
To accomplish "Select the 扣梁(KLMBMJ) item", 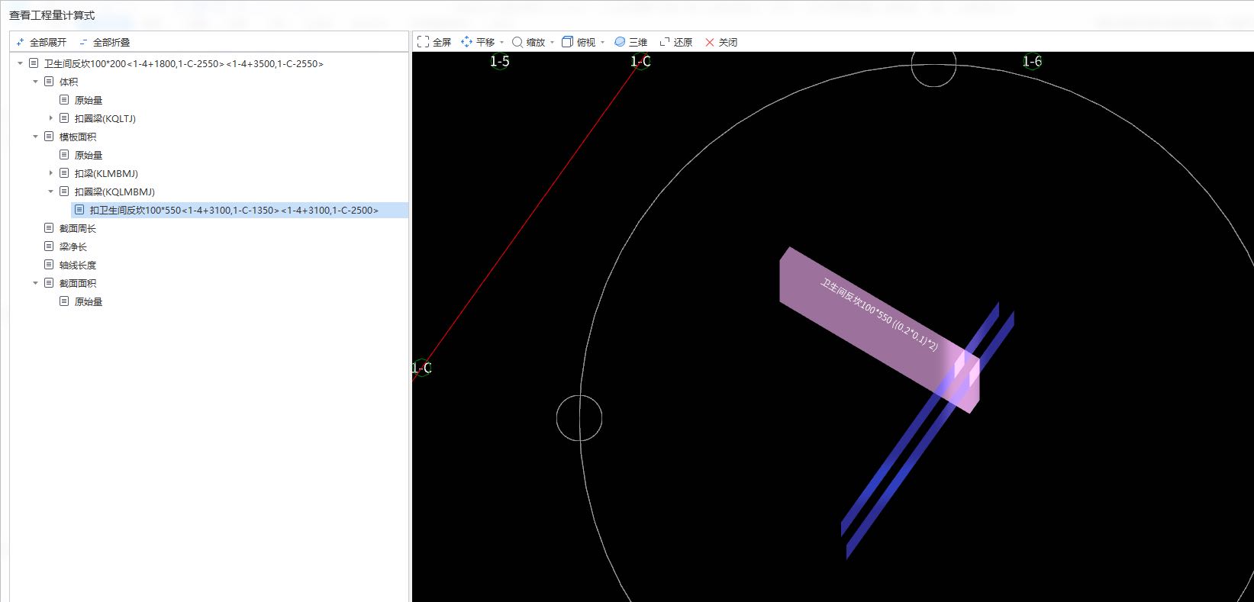I will coord(106,173).
